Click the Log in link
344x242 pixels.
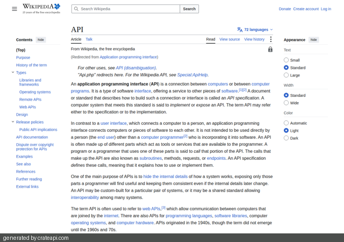pyautogui.click(x=326, y=9)
